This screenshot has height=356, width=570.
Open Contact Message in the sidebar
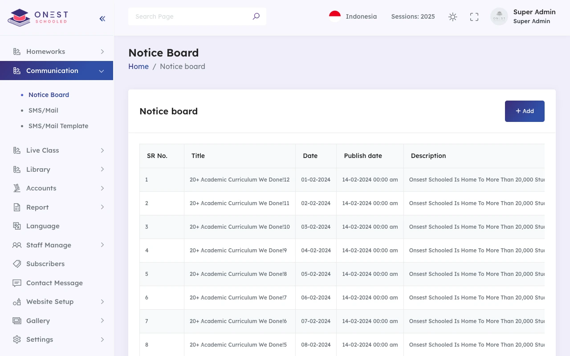(x=54, y=283)
